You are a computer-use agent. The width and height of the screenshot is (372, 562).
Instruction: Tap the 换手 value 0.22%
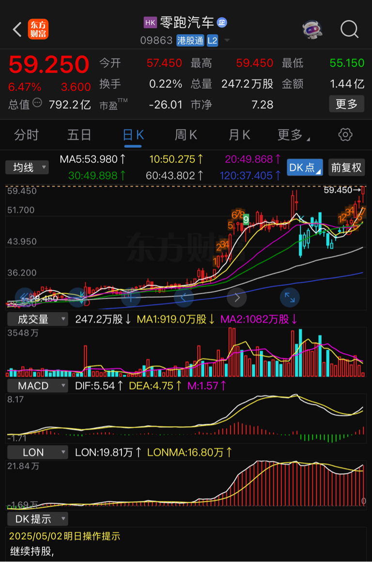pos(166,84)
